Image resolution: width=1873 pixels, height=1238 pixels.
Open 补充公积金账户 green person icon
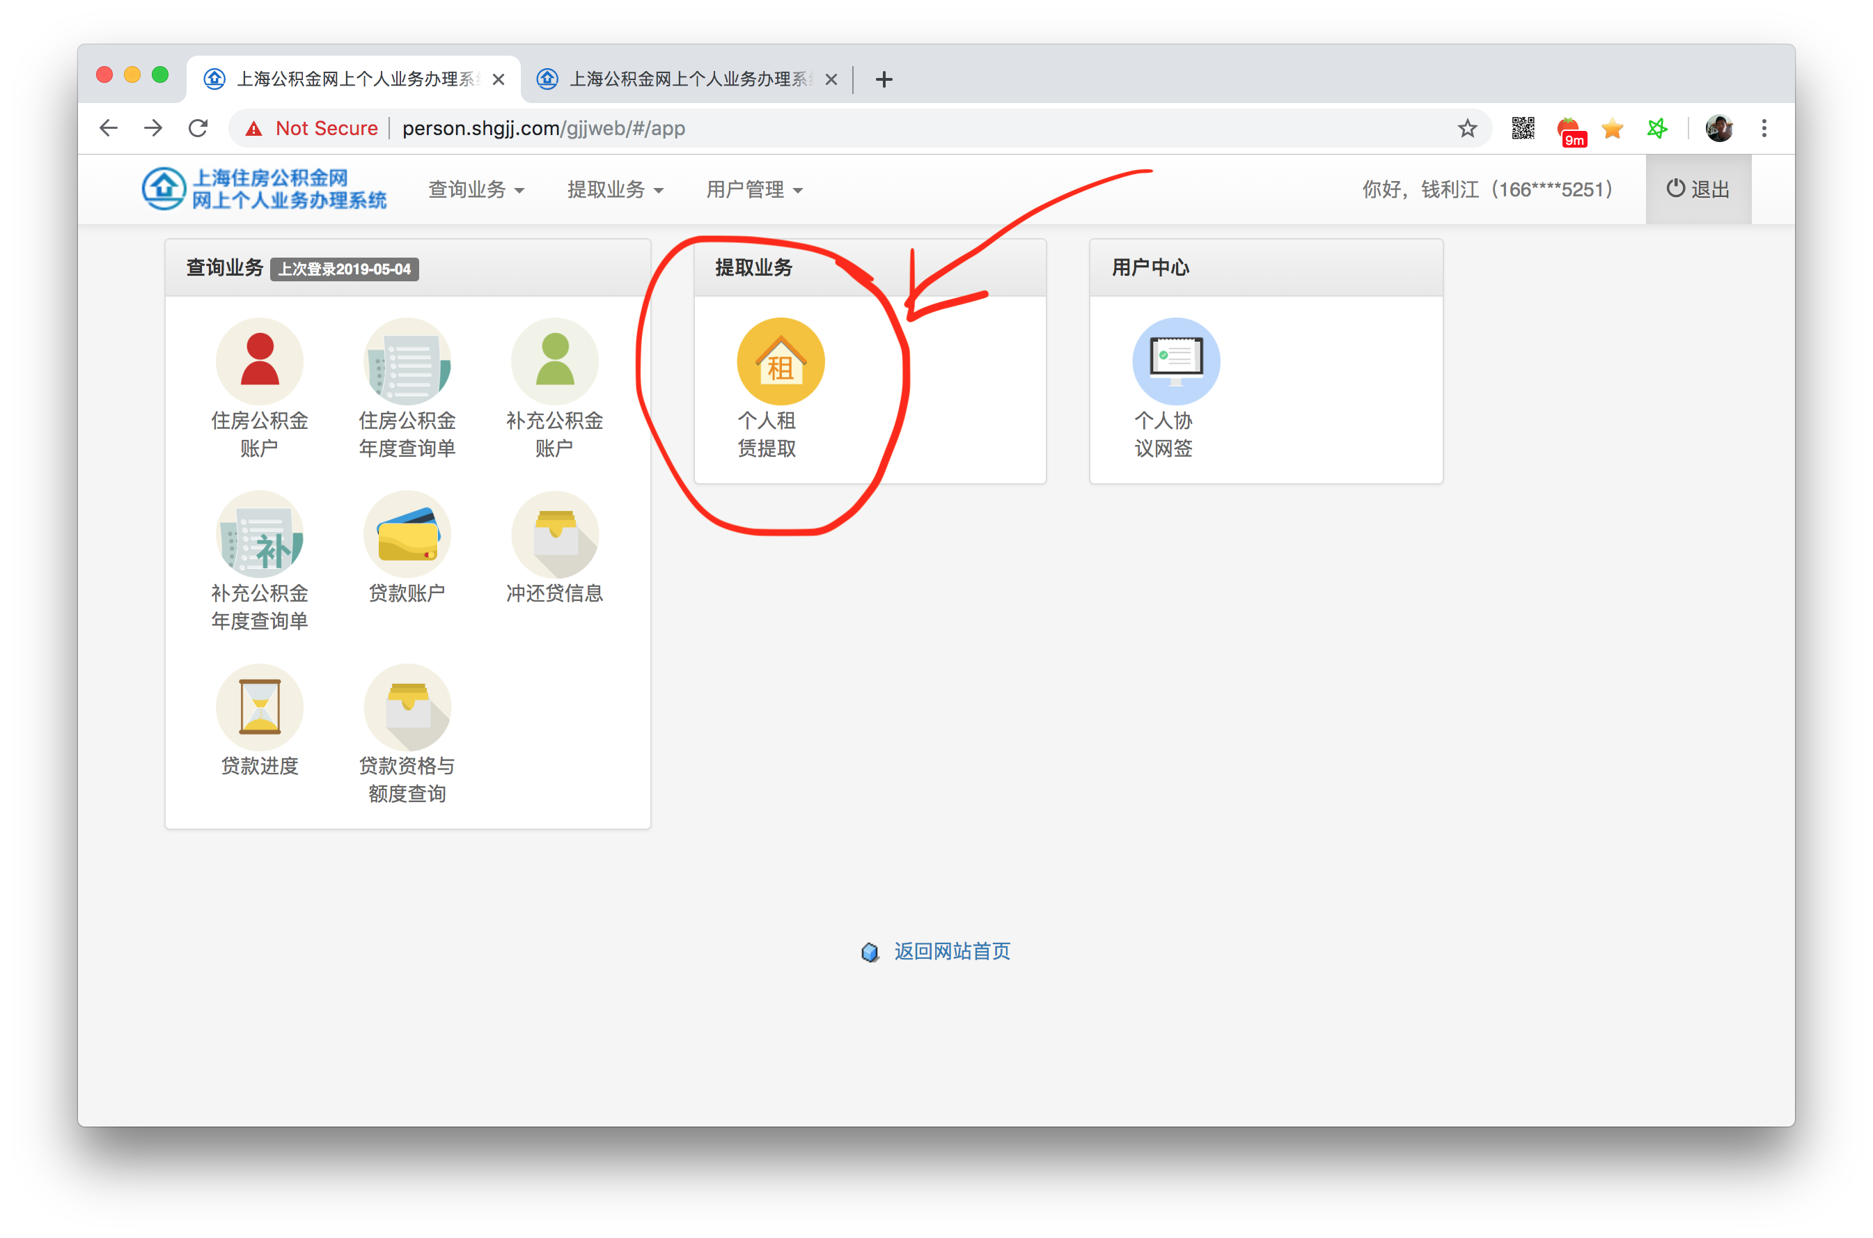click(x=554, y=361)
